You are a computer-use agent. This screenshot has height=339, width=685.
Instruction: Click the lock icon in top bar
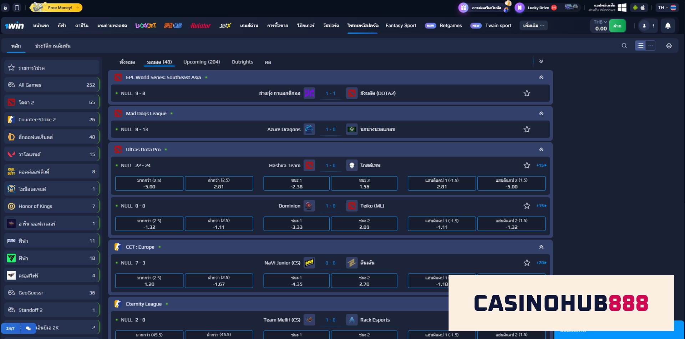coord(5,7)
